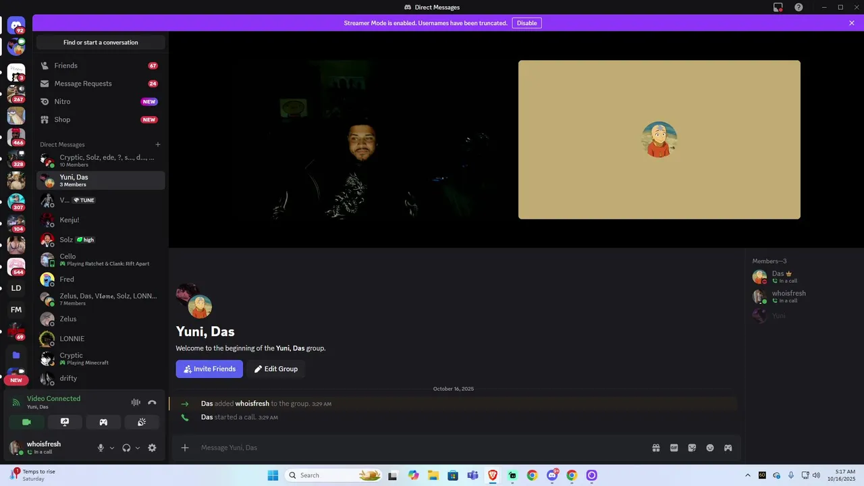Open the Discord home Direct Messages icon

(16, 25)
